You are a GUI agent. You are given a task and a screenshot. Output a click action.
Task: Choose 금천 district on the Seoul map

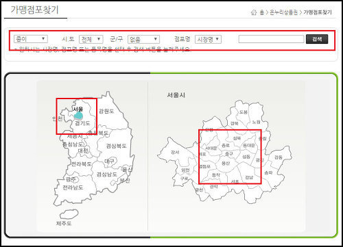(x=199, y=190)
